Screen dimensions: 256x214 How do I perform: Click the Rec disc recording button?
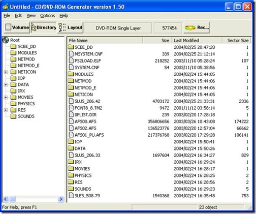pos(197,27)
